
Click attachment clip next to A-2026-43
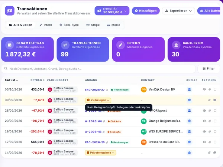(x=104, y=132)
